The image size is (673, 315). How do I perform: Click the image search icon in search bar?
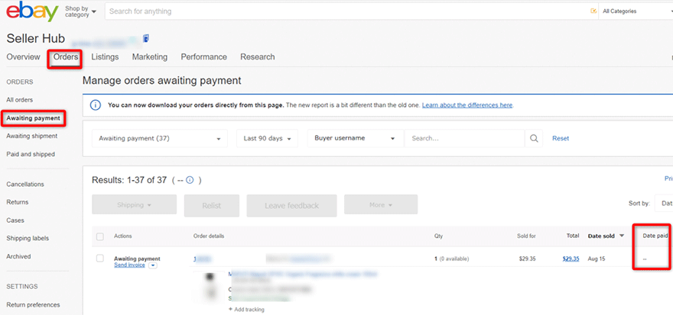(593, 11)
